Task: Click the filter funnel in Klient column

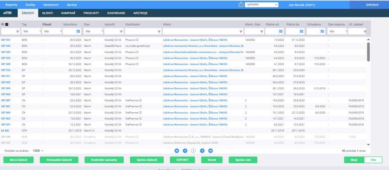Action: coord(240,31)
